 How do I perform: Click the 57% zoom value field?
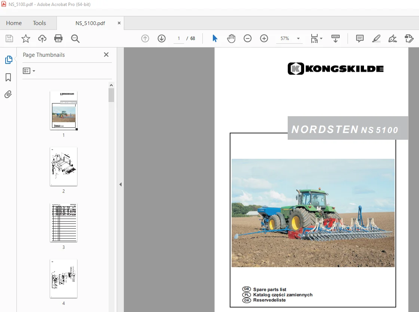point(285,39)
